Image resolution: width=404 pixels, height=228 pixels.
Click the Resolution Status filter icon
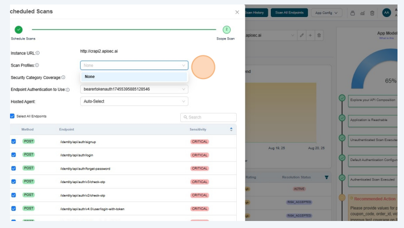click(326, 177)
